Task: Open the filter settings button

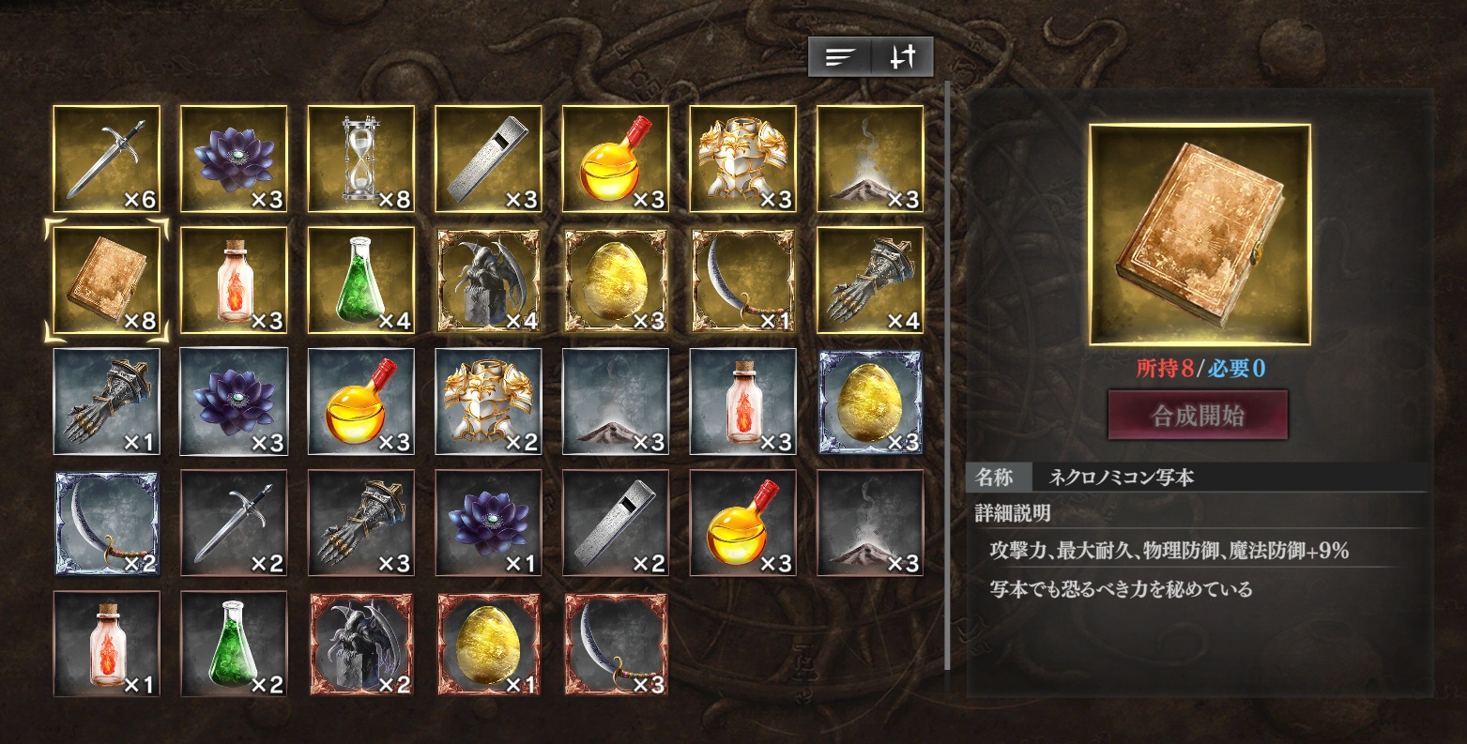Action: pos(903,57)
